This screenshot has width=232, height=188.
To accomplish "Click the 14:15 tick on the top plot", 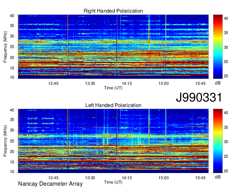I will (x=127, y=83).
